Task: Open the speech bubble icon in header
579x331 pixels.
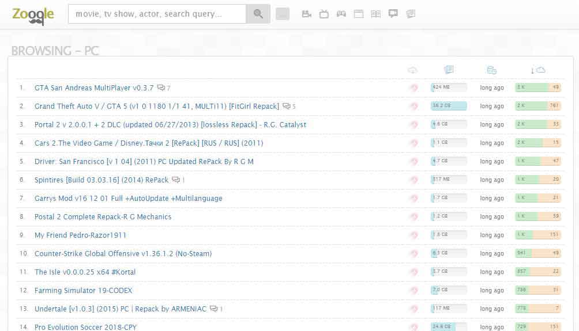Action: pyautogui.click(x=393, y=14)
